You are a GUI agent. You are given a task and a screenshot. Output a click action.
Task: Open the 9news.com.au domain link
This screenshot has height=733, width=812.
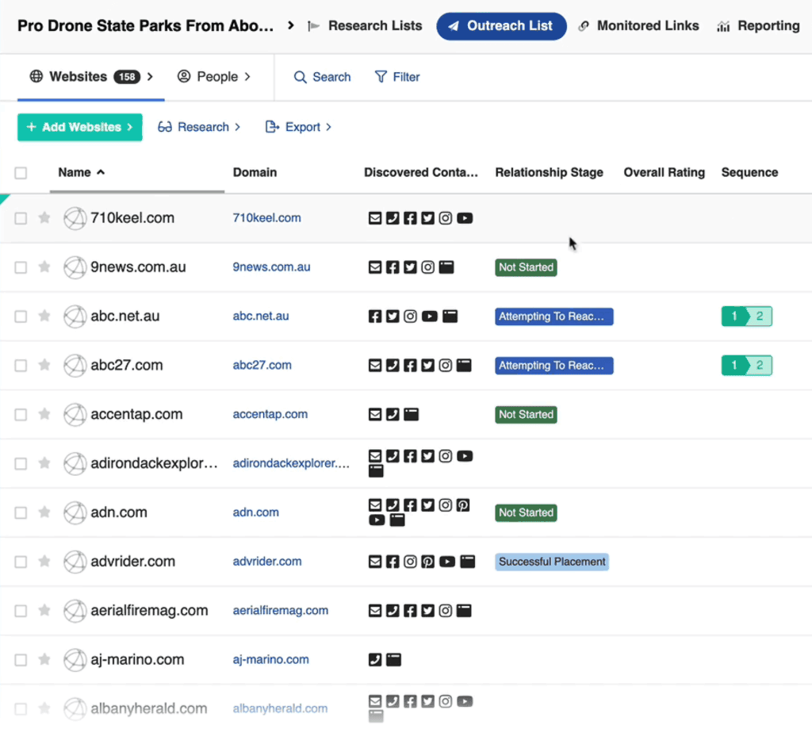pos(271,267)
